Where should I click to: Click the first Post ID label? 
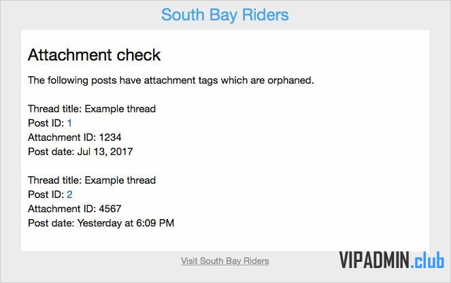click(x=46, y=123)
